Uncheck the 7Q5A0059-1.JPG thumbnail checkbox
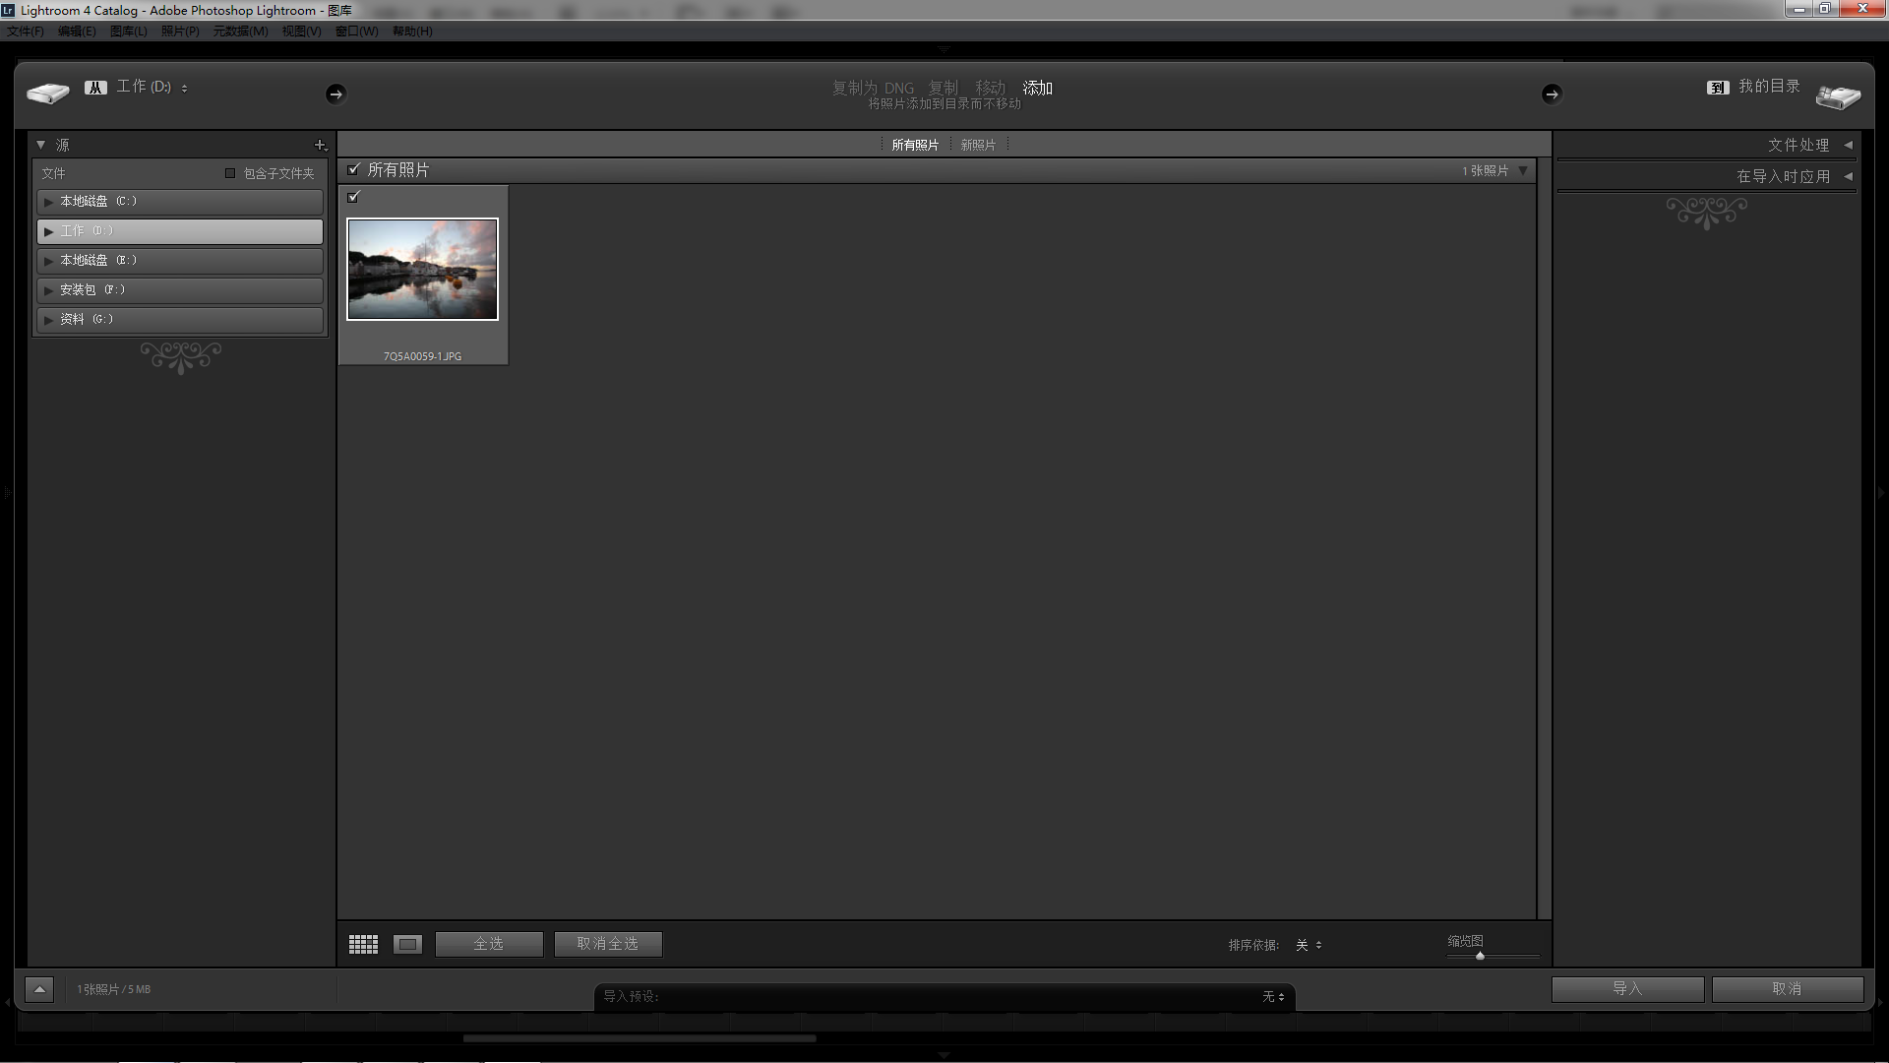Viewport: 1889px width, 1063px height. click(354, 197)
